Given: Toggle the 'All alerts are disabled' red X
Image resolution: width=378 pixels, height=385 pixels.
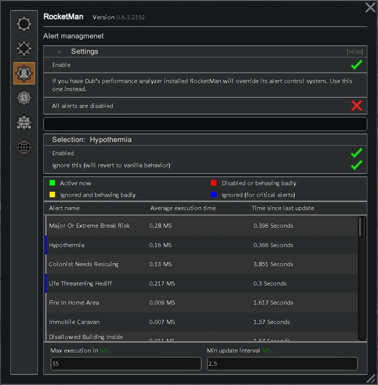Looking at the screenshot, I should tap(356, 106).
